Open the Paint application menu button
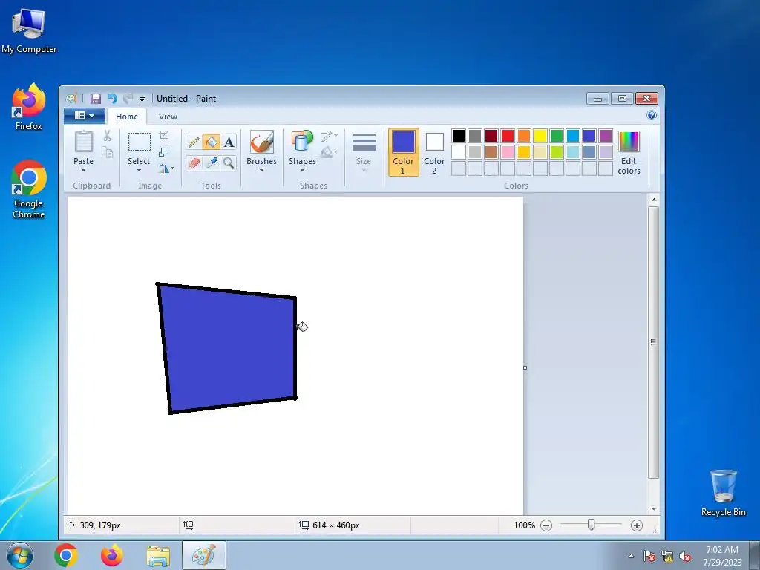Image resolution: width=760 pixels, height=570 pixels. (85, 115)
